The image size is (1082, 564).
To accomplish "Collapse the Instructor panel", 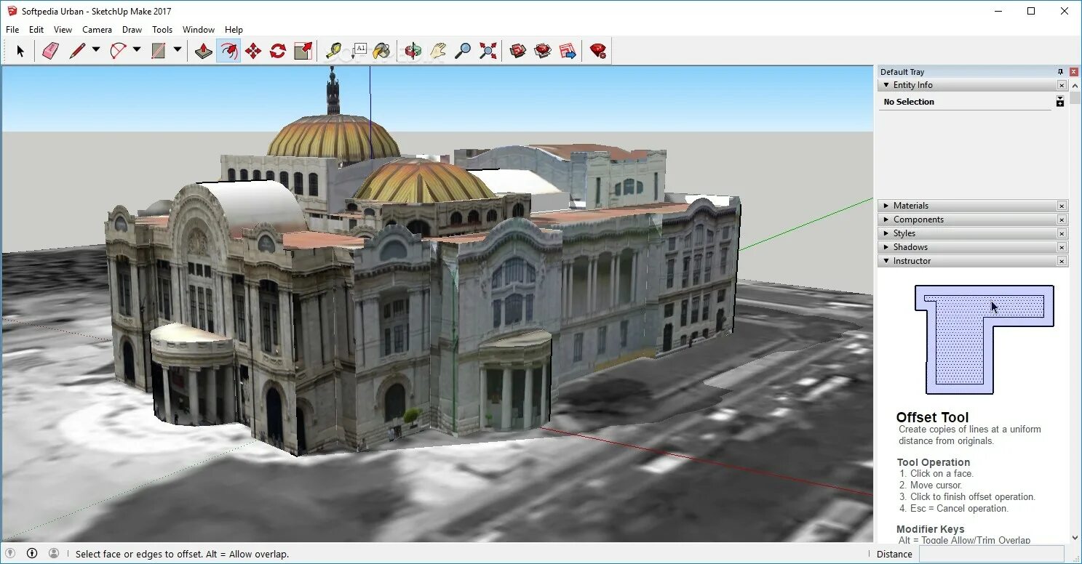I will click(886, 261).
